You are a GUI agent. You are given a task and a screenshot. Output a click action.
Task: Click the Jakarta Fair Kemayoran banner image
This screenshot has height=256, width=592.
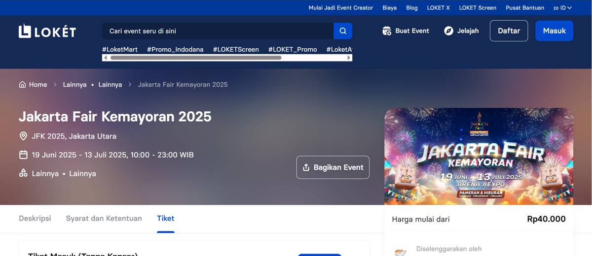pyautogui.click(x=479, y=157)
